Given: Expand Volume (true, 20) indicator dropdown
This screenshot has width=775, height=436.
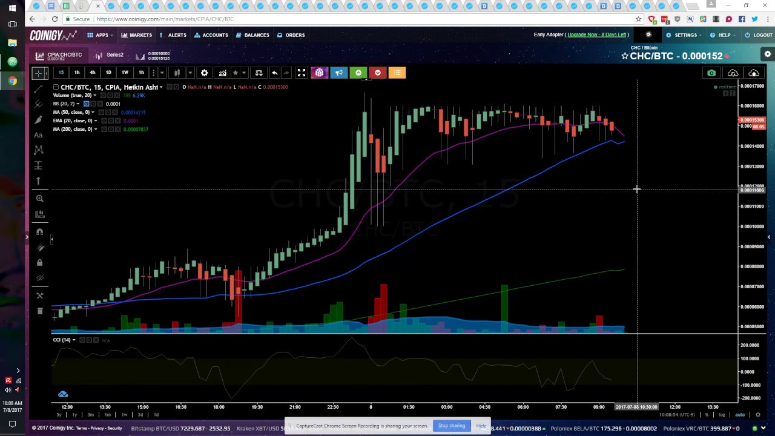Looking at the screenshot, I should click(95, 96).
